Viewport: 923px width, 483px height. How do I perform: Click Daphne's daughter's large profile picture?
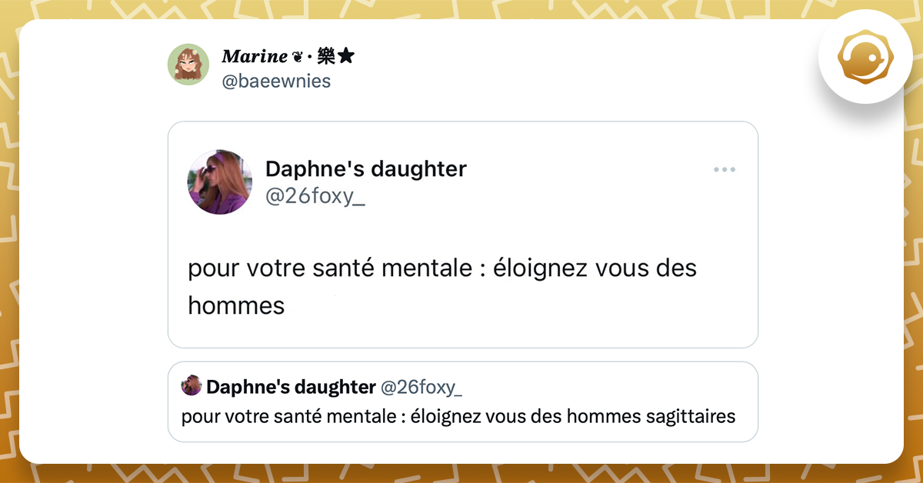(x=220, y=182)
